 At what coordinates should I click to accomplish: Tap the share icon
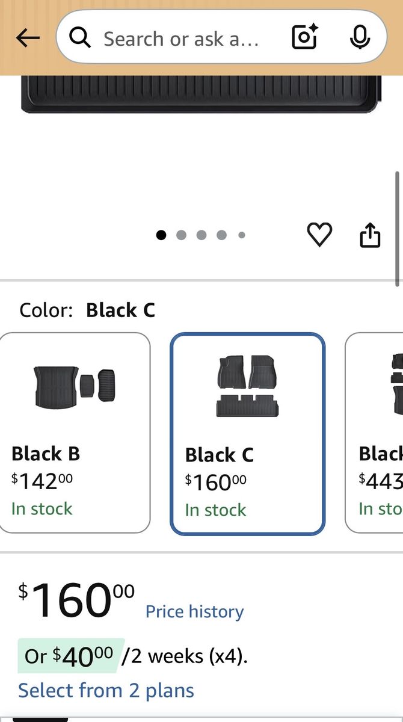coord(370,235)
